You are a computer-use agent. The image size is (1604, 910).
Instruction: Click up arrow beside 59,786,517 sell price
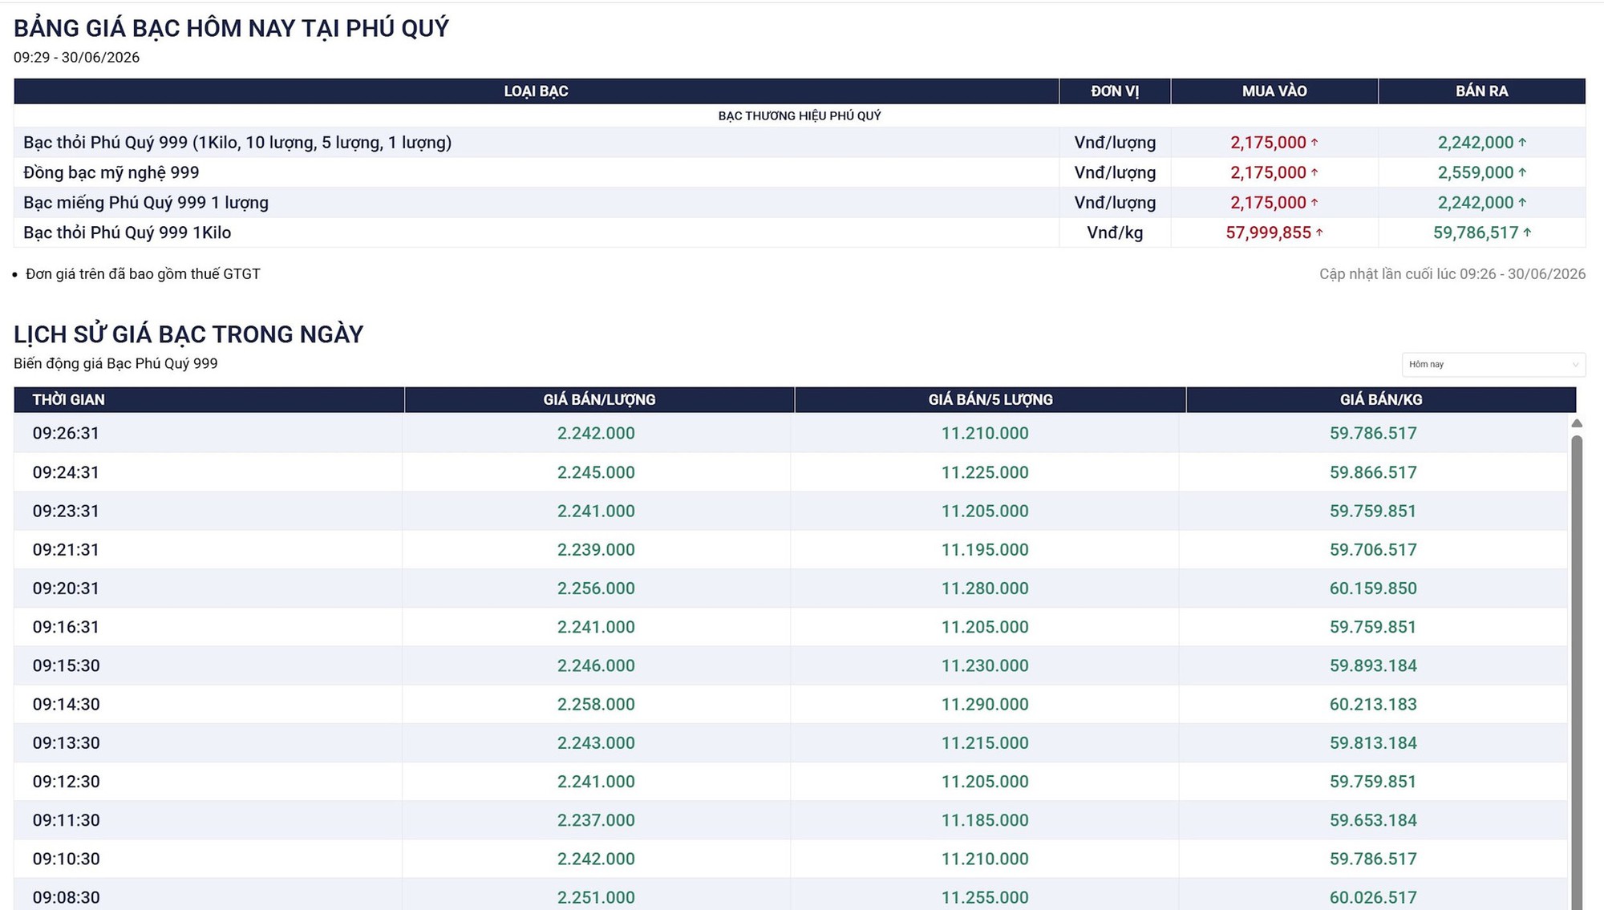pos(1527,233)
